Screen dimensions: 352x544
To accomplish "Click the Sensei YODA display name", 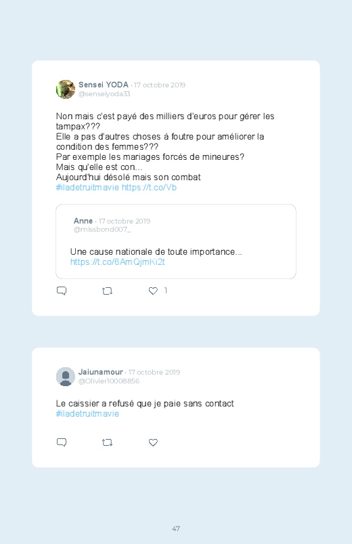I will pos(104,85).
